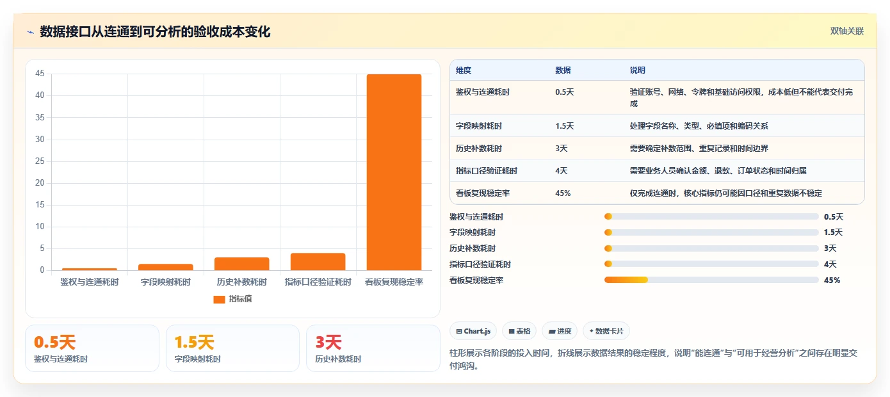Click the 历史补数耗时 bar in the chart
The height and width of the screenshot is (397, 890).
[242, 264]
